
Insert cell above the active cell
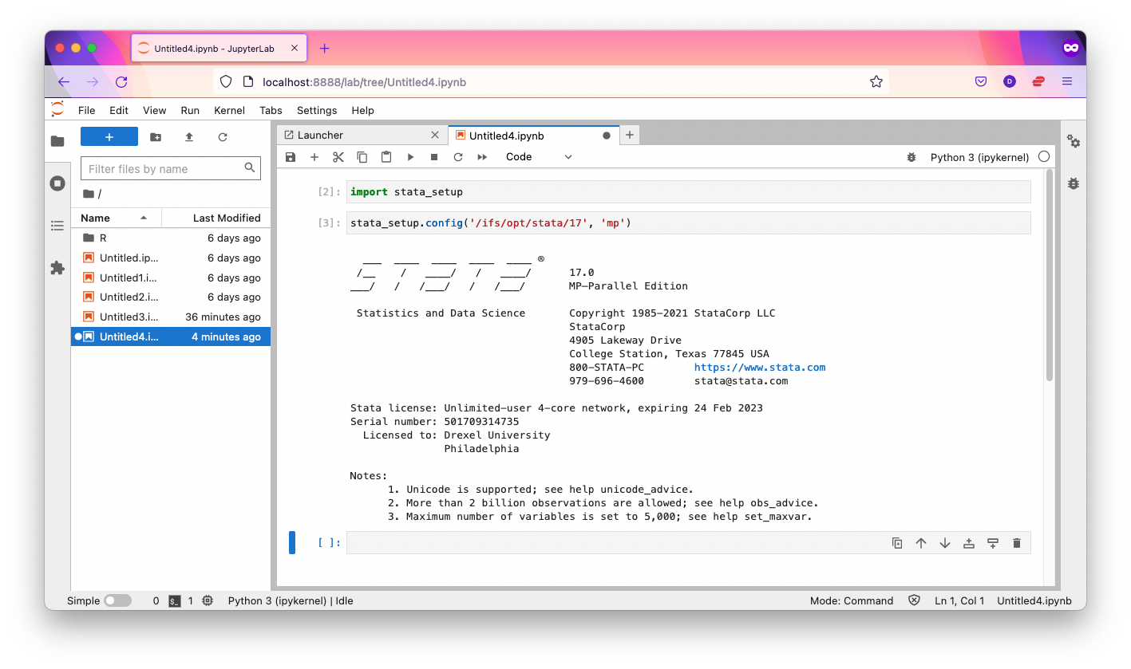pyautogui.click(x=969, y=543)
